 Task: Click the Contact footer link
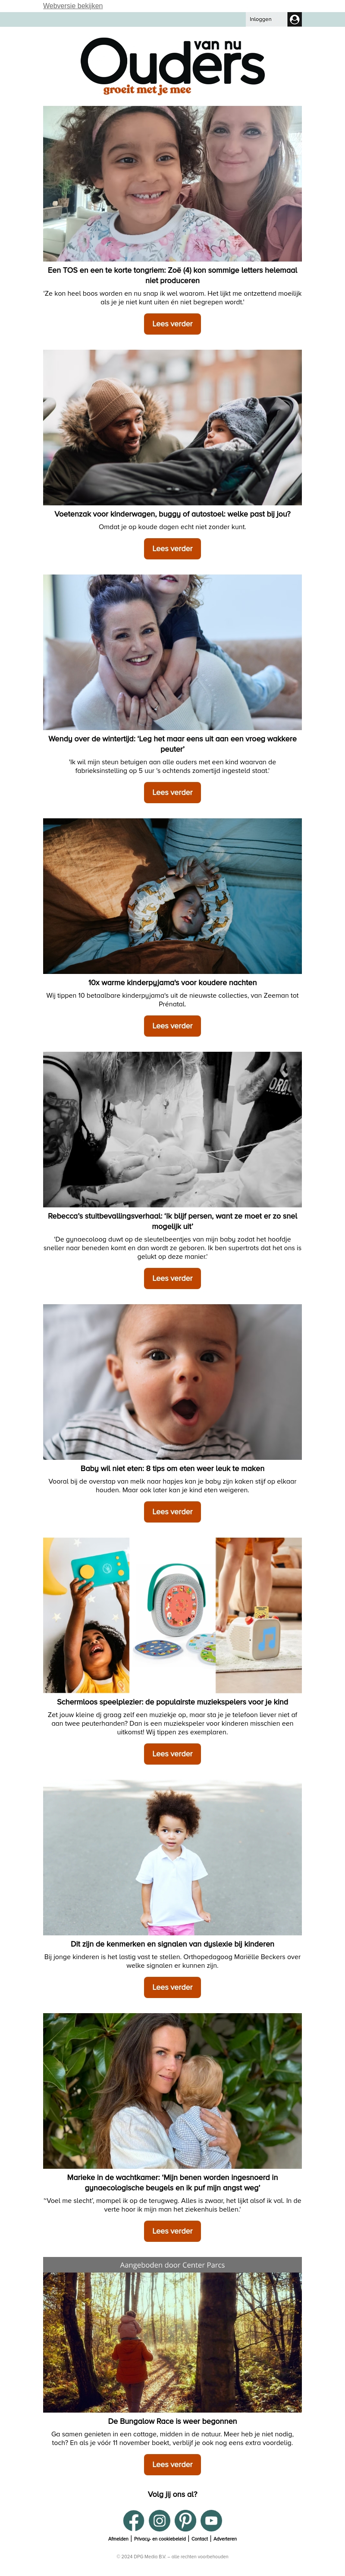199,2538
